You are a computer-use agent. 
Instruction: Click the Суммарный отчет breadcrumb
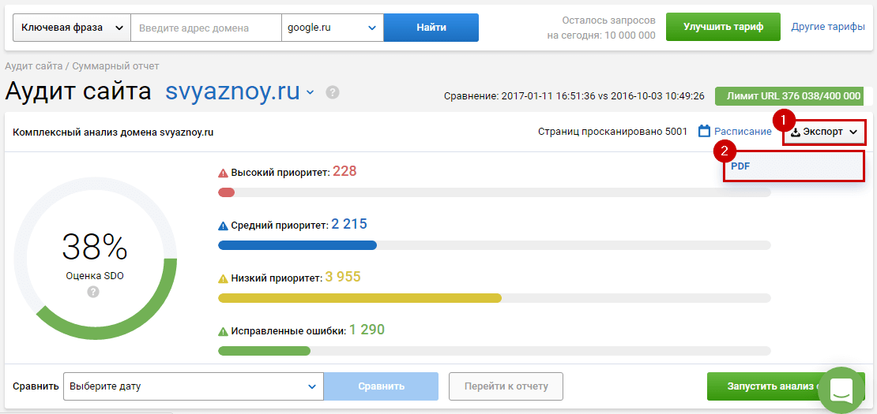116,65
